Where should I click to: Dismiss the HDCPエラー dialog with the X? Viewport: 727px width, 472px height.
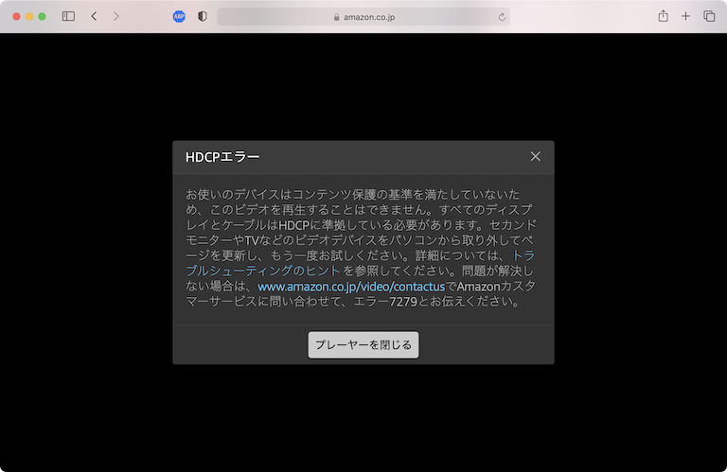[536, 157]
